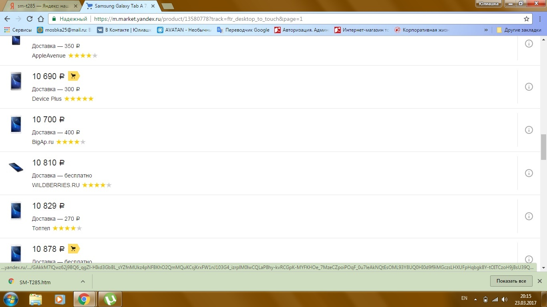Click the Chrome taskbar icon

click(84, 299)
